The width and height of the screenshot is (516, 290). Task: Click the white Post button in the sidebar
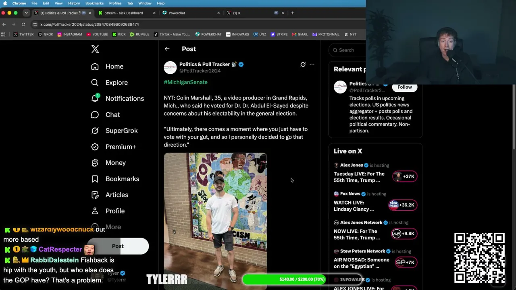coord(118,246)
